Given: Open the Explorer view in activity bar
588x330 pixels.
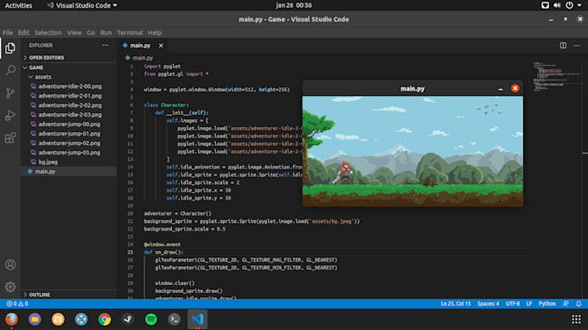Looking at the screenshot, I should coord(10,48).
